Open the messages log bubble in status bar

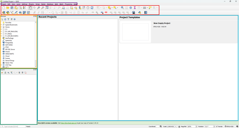click(237, 127)
